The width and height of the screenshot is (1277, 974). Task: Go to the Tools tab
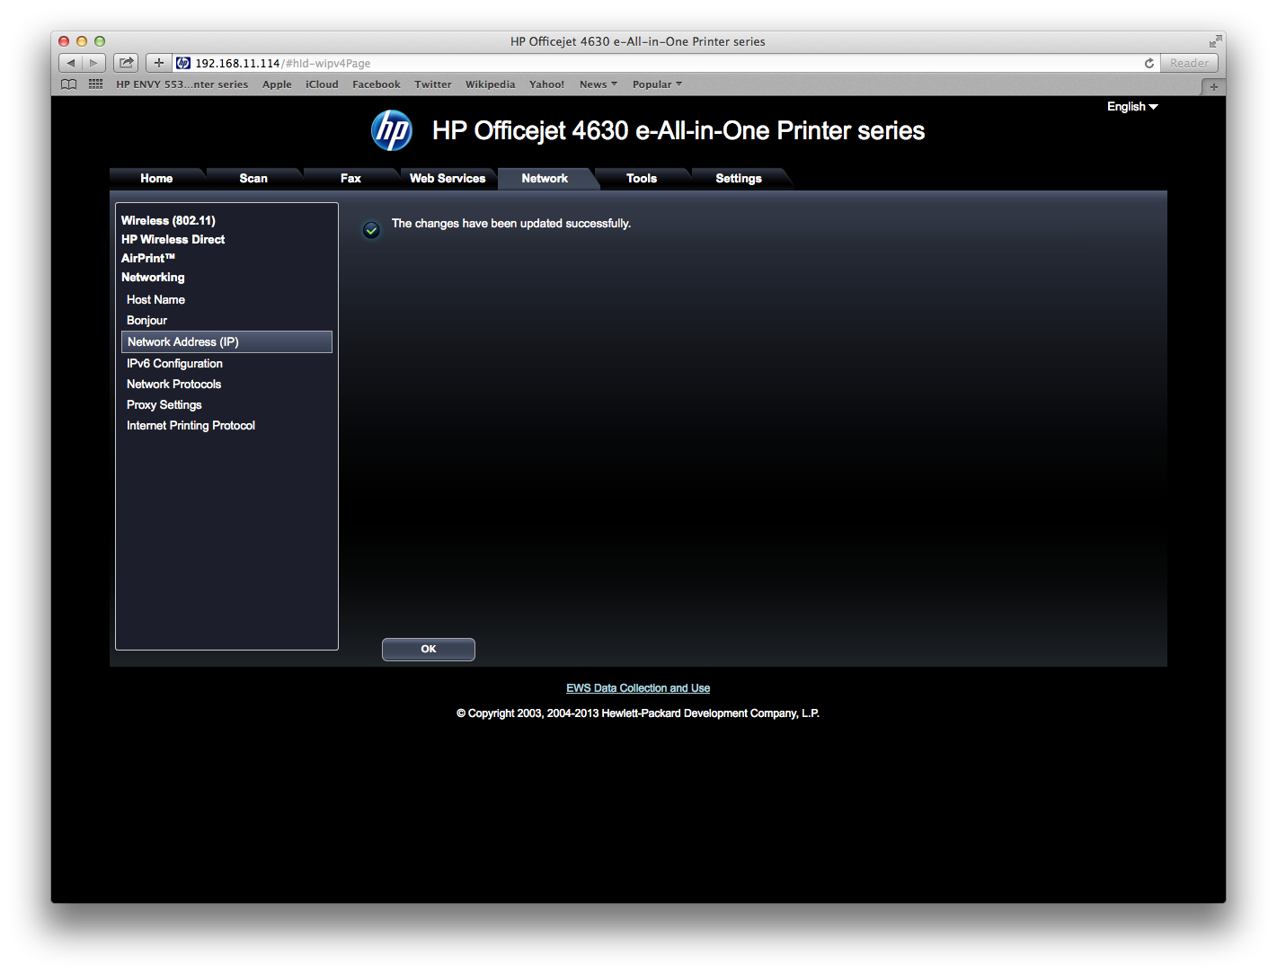(x=642, y=178)
